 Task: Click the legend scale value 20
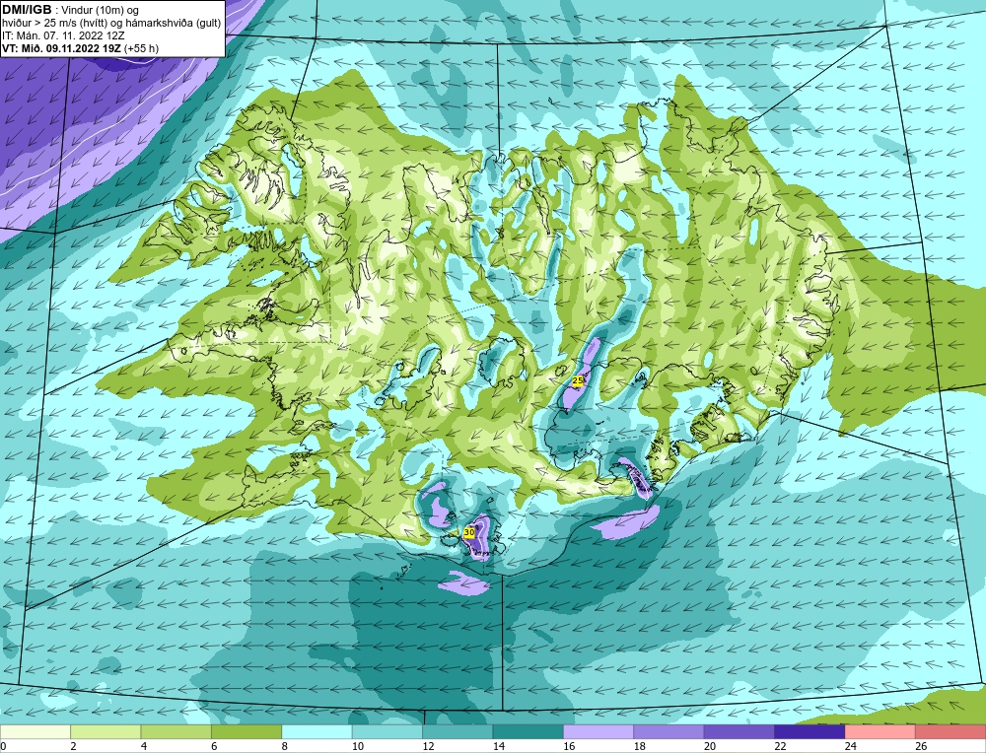[x=710, y=746]
